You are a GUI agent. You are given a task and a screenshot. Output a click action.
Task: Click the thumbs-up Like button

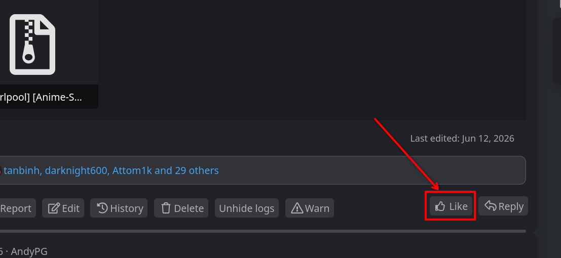point(451,206)
